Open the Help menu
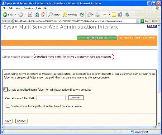Viewport: 162px width, 135px height. 46,8
